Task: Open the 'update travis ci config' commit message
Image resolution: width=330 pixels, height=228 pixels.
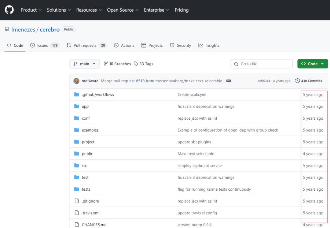Action: 197,213
